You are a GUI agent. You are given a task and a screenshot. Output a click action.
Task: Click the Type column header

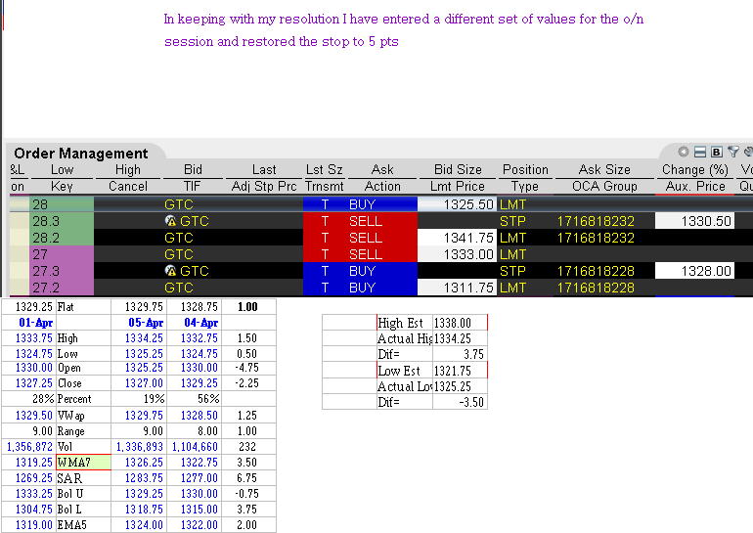525,187
